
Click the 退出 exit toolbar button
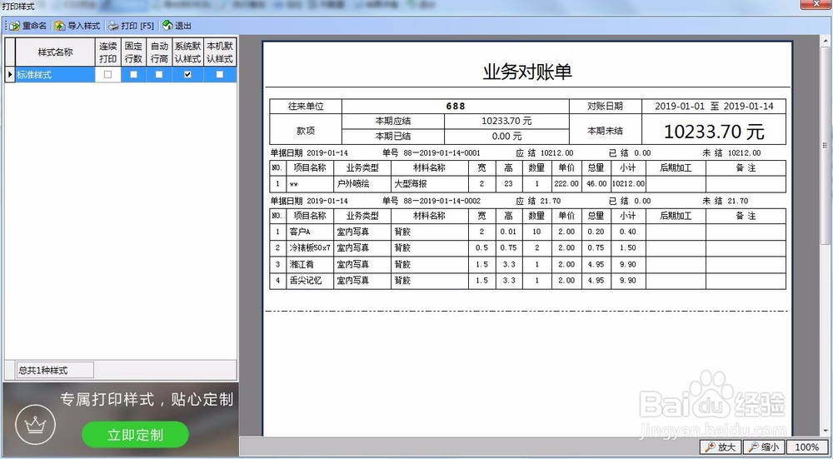tap(177, 26)
